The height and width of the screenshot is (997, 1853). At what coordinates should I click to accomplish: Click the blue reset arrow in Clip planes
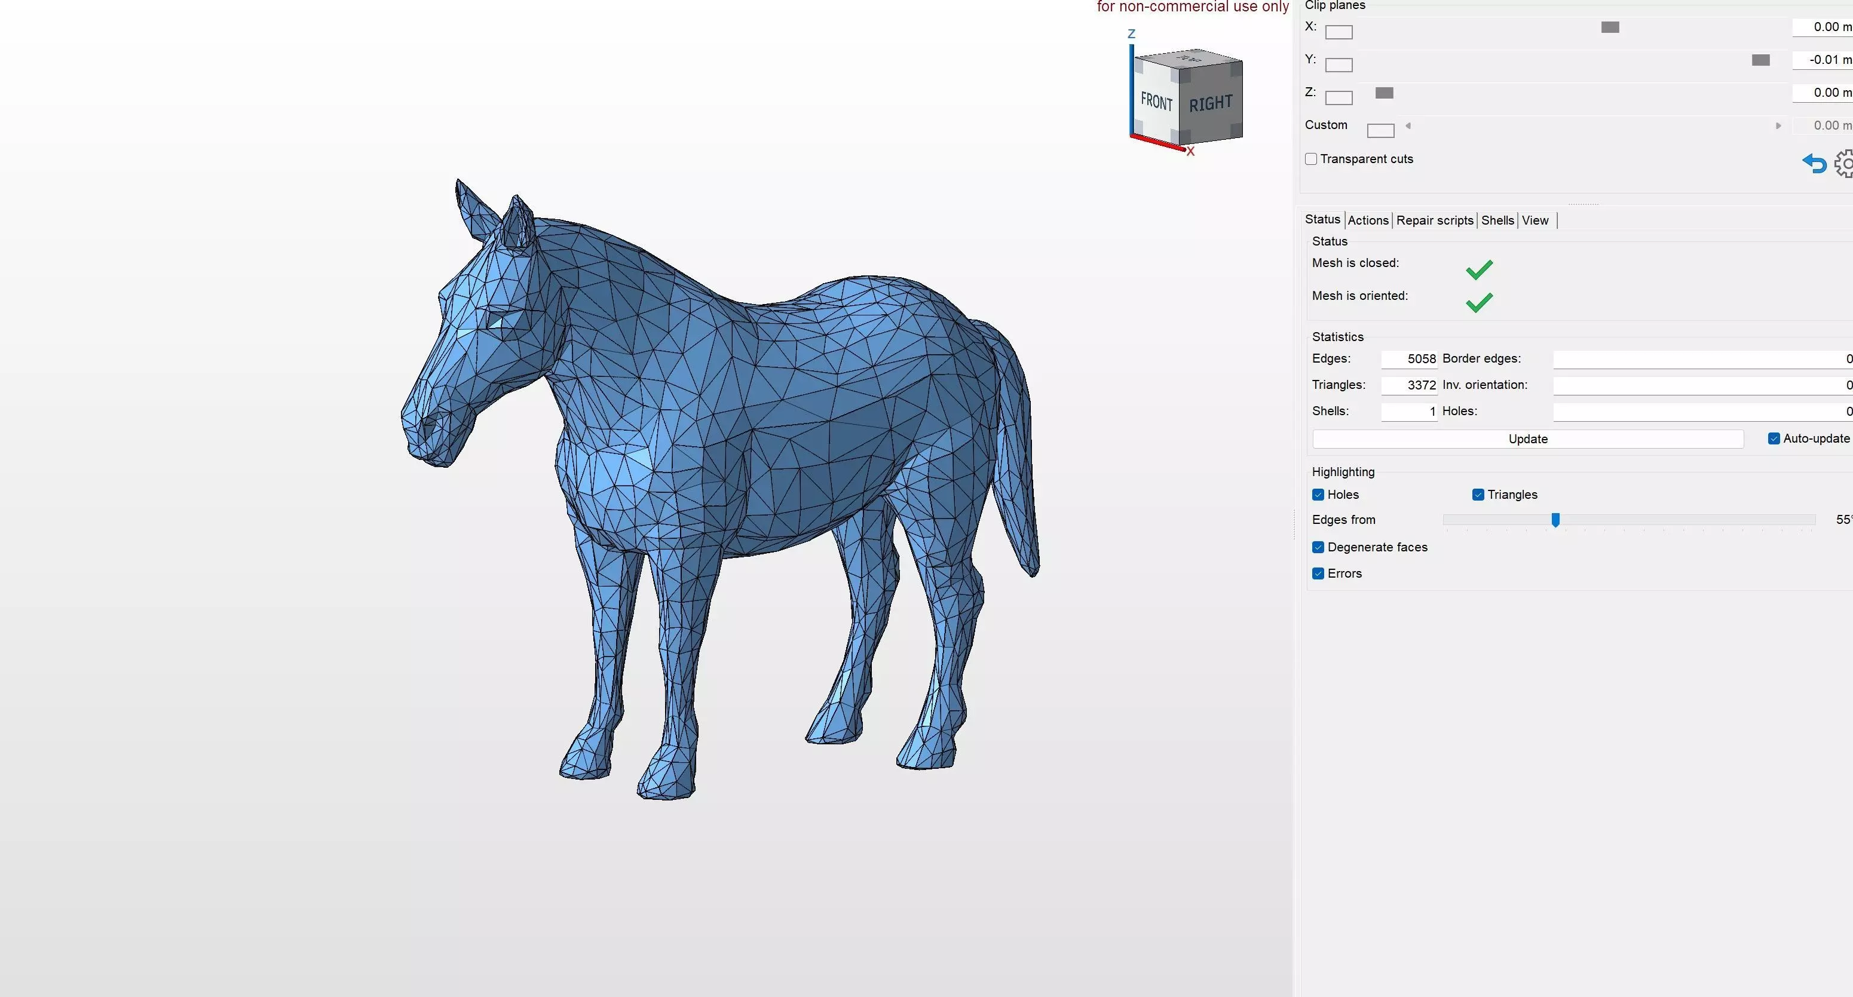(x=1814, y=164)
